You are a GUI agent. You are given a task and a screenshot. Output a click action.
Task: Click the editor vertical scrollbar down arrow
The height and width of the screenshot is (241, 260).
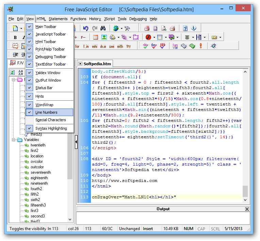coord(245,200)
